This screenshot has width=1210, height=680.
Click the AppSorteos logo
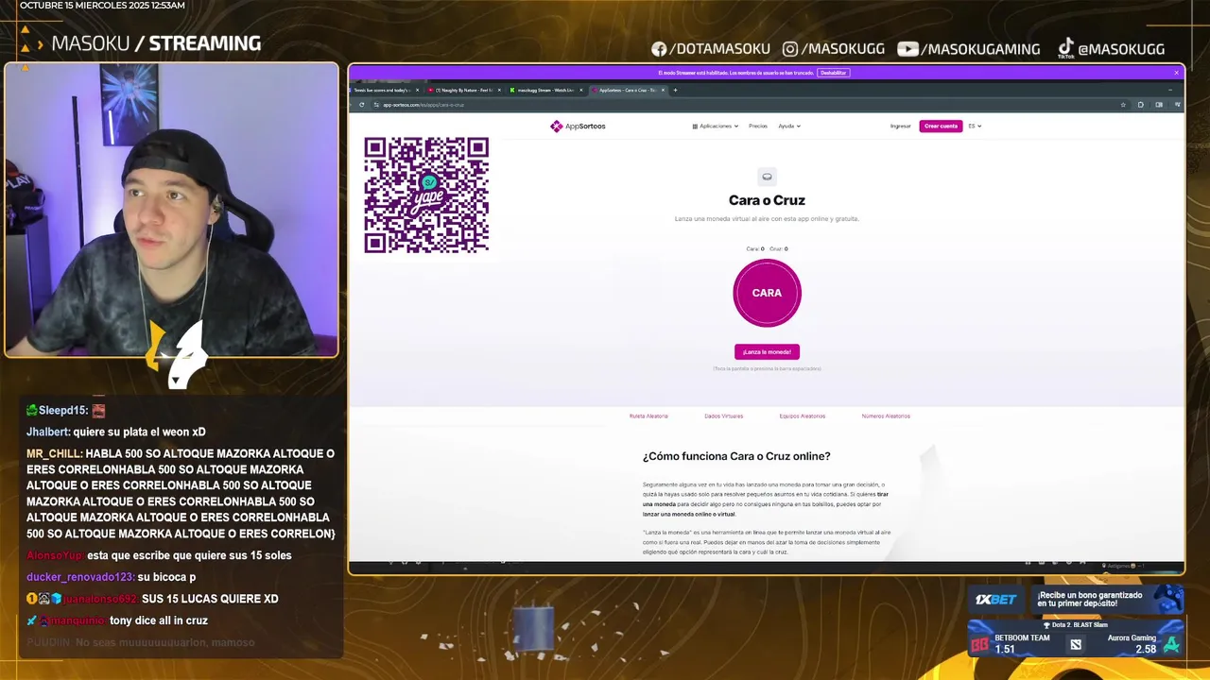pyautogui.click(x=578, y=126)
